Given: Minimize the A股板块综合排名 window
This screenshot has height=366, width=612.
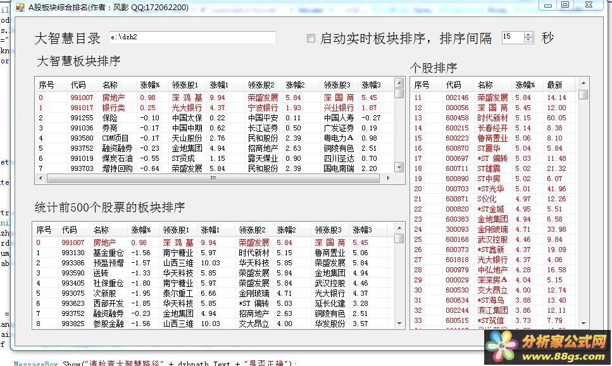Looking at the screenshot, I should [x=548, y=4].
